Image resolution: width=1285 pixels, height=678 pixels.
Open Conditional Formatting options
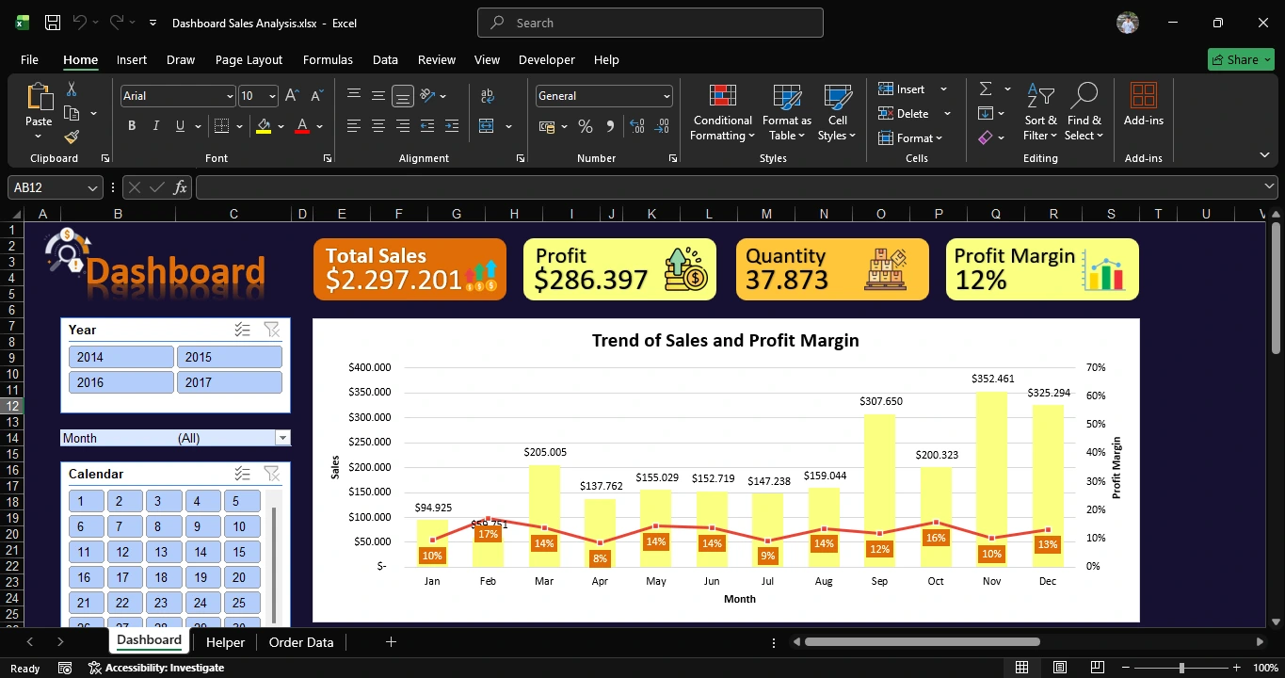tap(721, 112)
